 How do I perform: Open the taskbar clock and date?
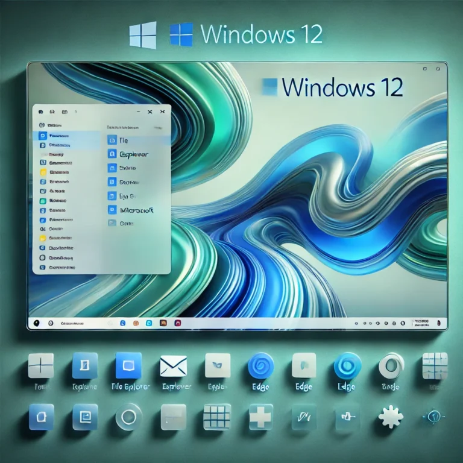tap(421, 323)
